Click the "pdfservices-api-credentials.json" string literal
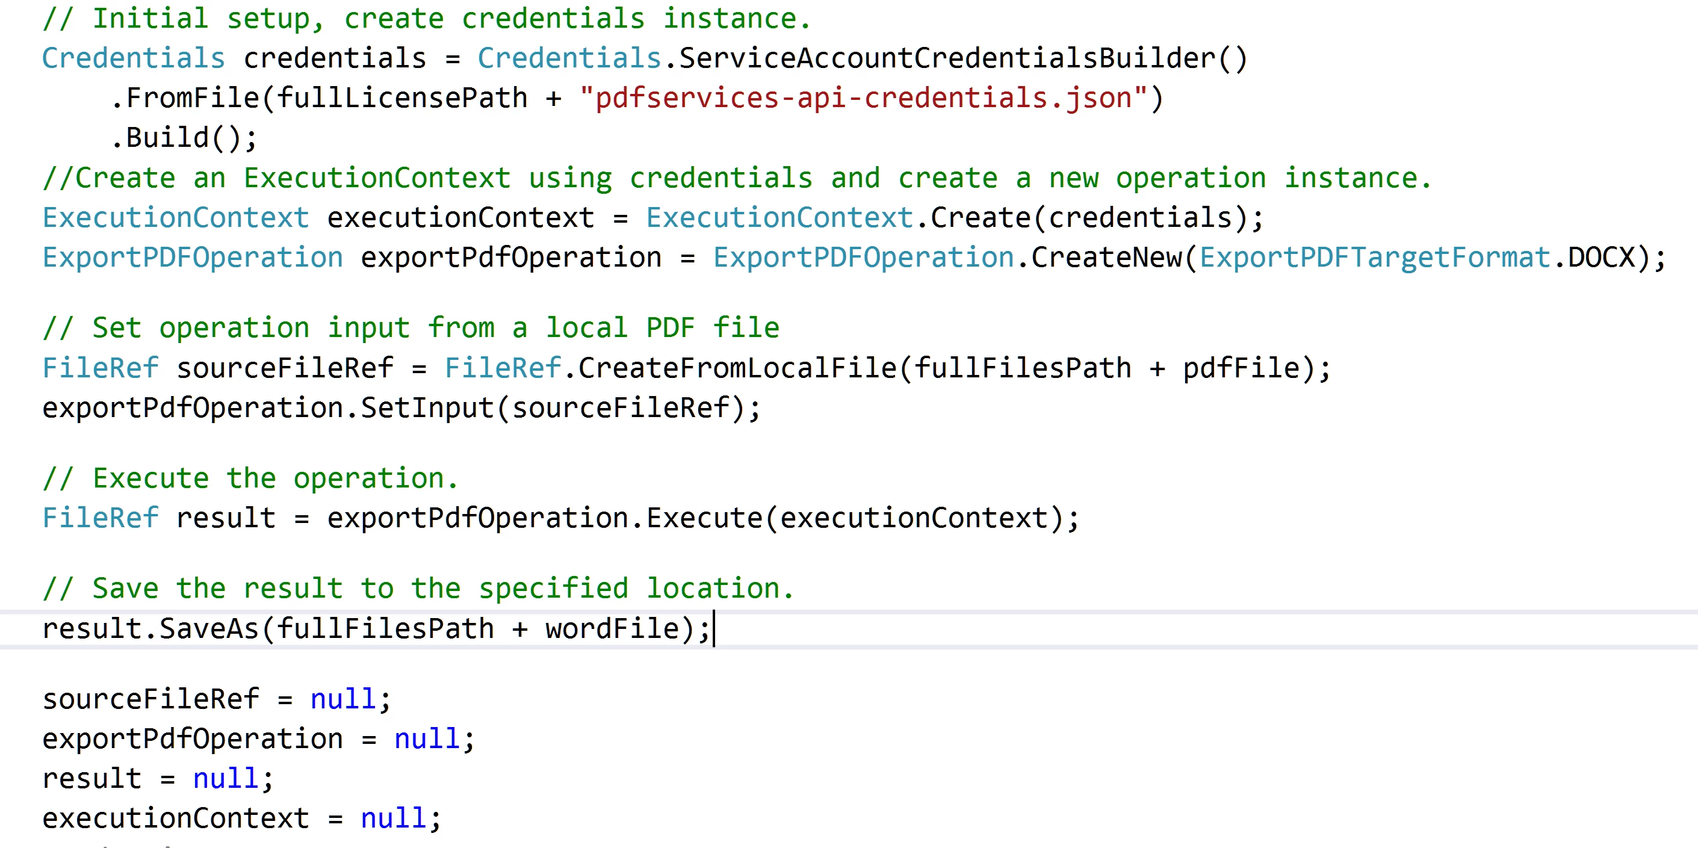The image size is (1698, 848). tap(863, 99)
